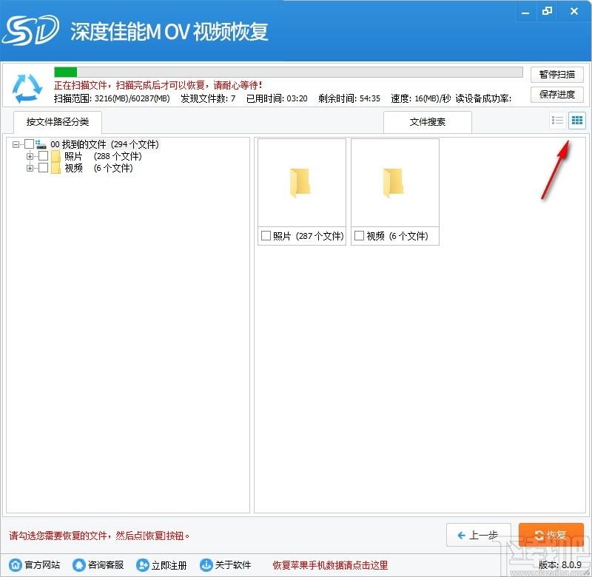Click the 视频 folder icon in tree
592x577 pixels.
(56, 168)
